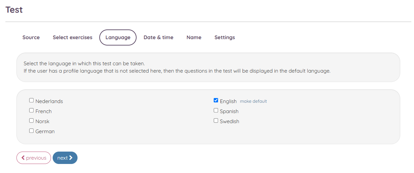Image resolution: width=414 pixels, height=173 pixels.
Task: Open the Source tab
Action: (31, 37)
